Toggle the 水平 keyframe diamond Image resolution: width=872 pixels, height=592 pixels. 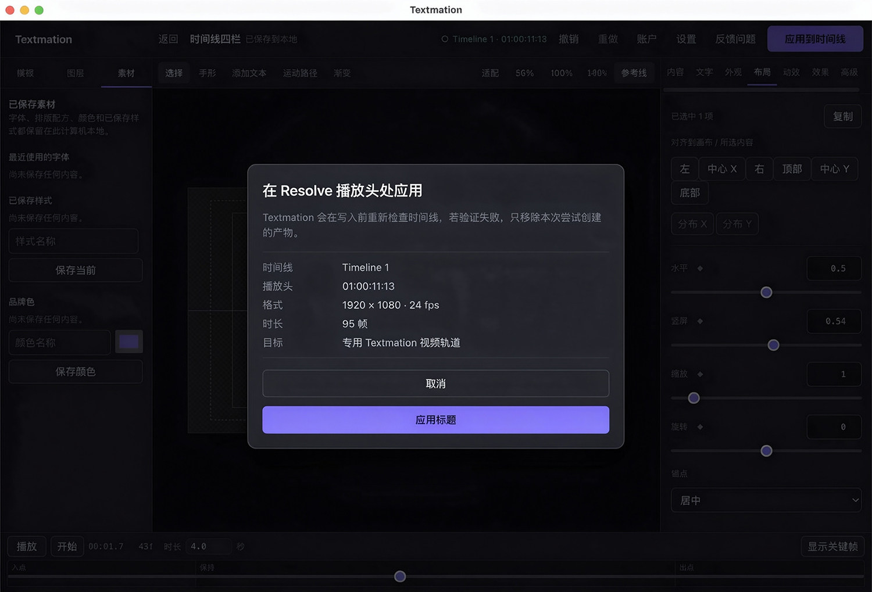(x=700, y=268)
